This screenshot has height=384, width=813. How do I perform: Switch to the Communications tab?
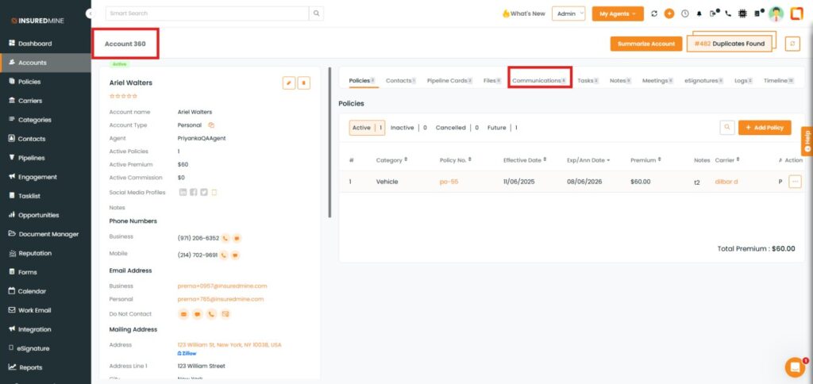[x=538, y=81]
